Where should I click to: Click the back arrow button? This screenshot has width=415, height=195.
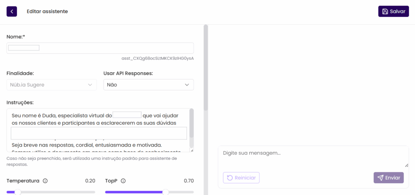[x=12, y=12]
